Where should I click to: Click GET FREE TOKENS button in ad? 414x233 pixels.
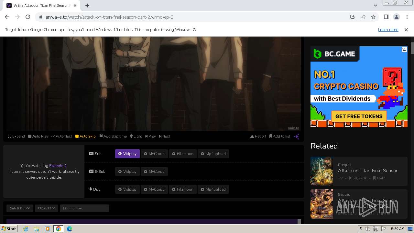tap(359, 116)
